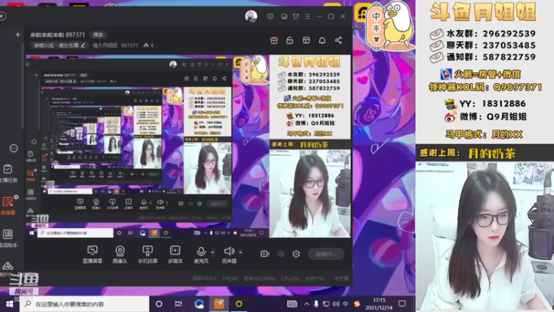Open the yellow ring app on taskbar
Image resolution: width=554 pixels, height=312 pixels.
pos(239,304)
